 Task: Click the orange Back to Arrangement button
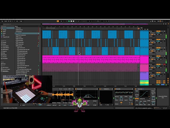pyautogui.click(x=58, y=21)
